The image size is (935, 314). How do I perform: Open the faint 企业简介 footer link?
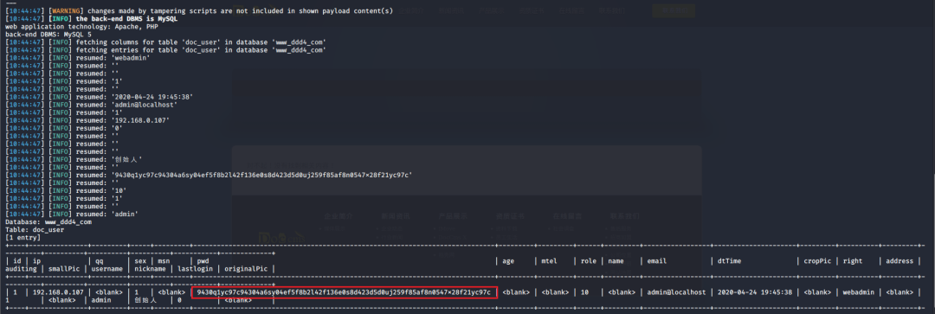[x=339, y=215]
